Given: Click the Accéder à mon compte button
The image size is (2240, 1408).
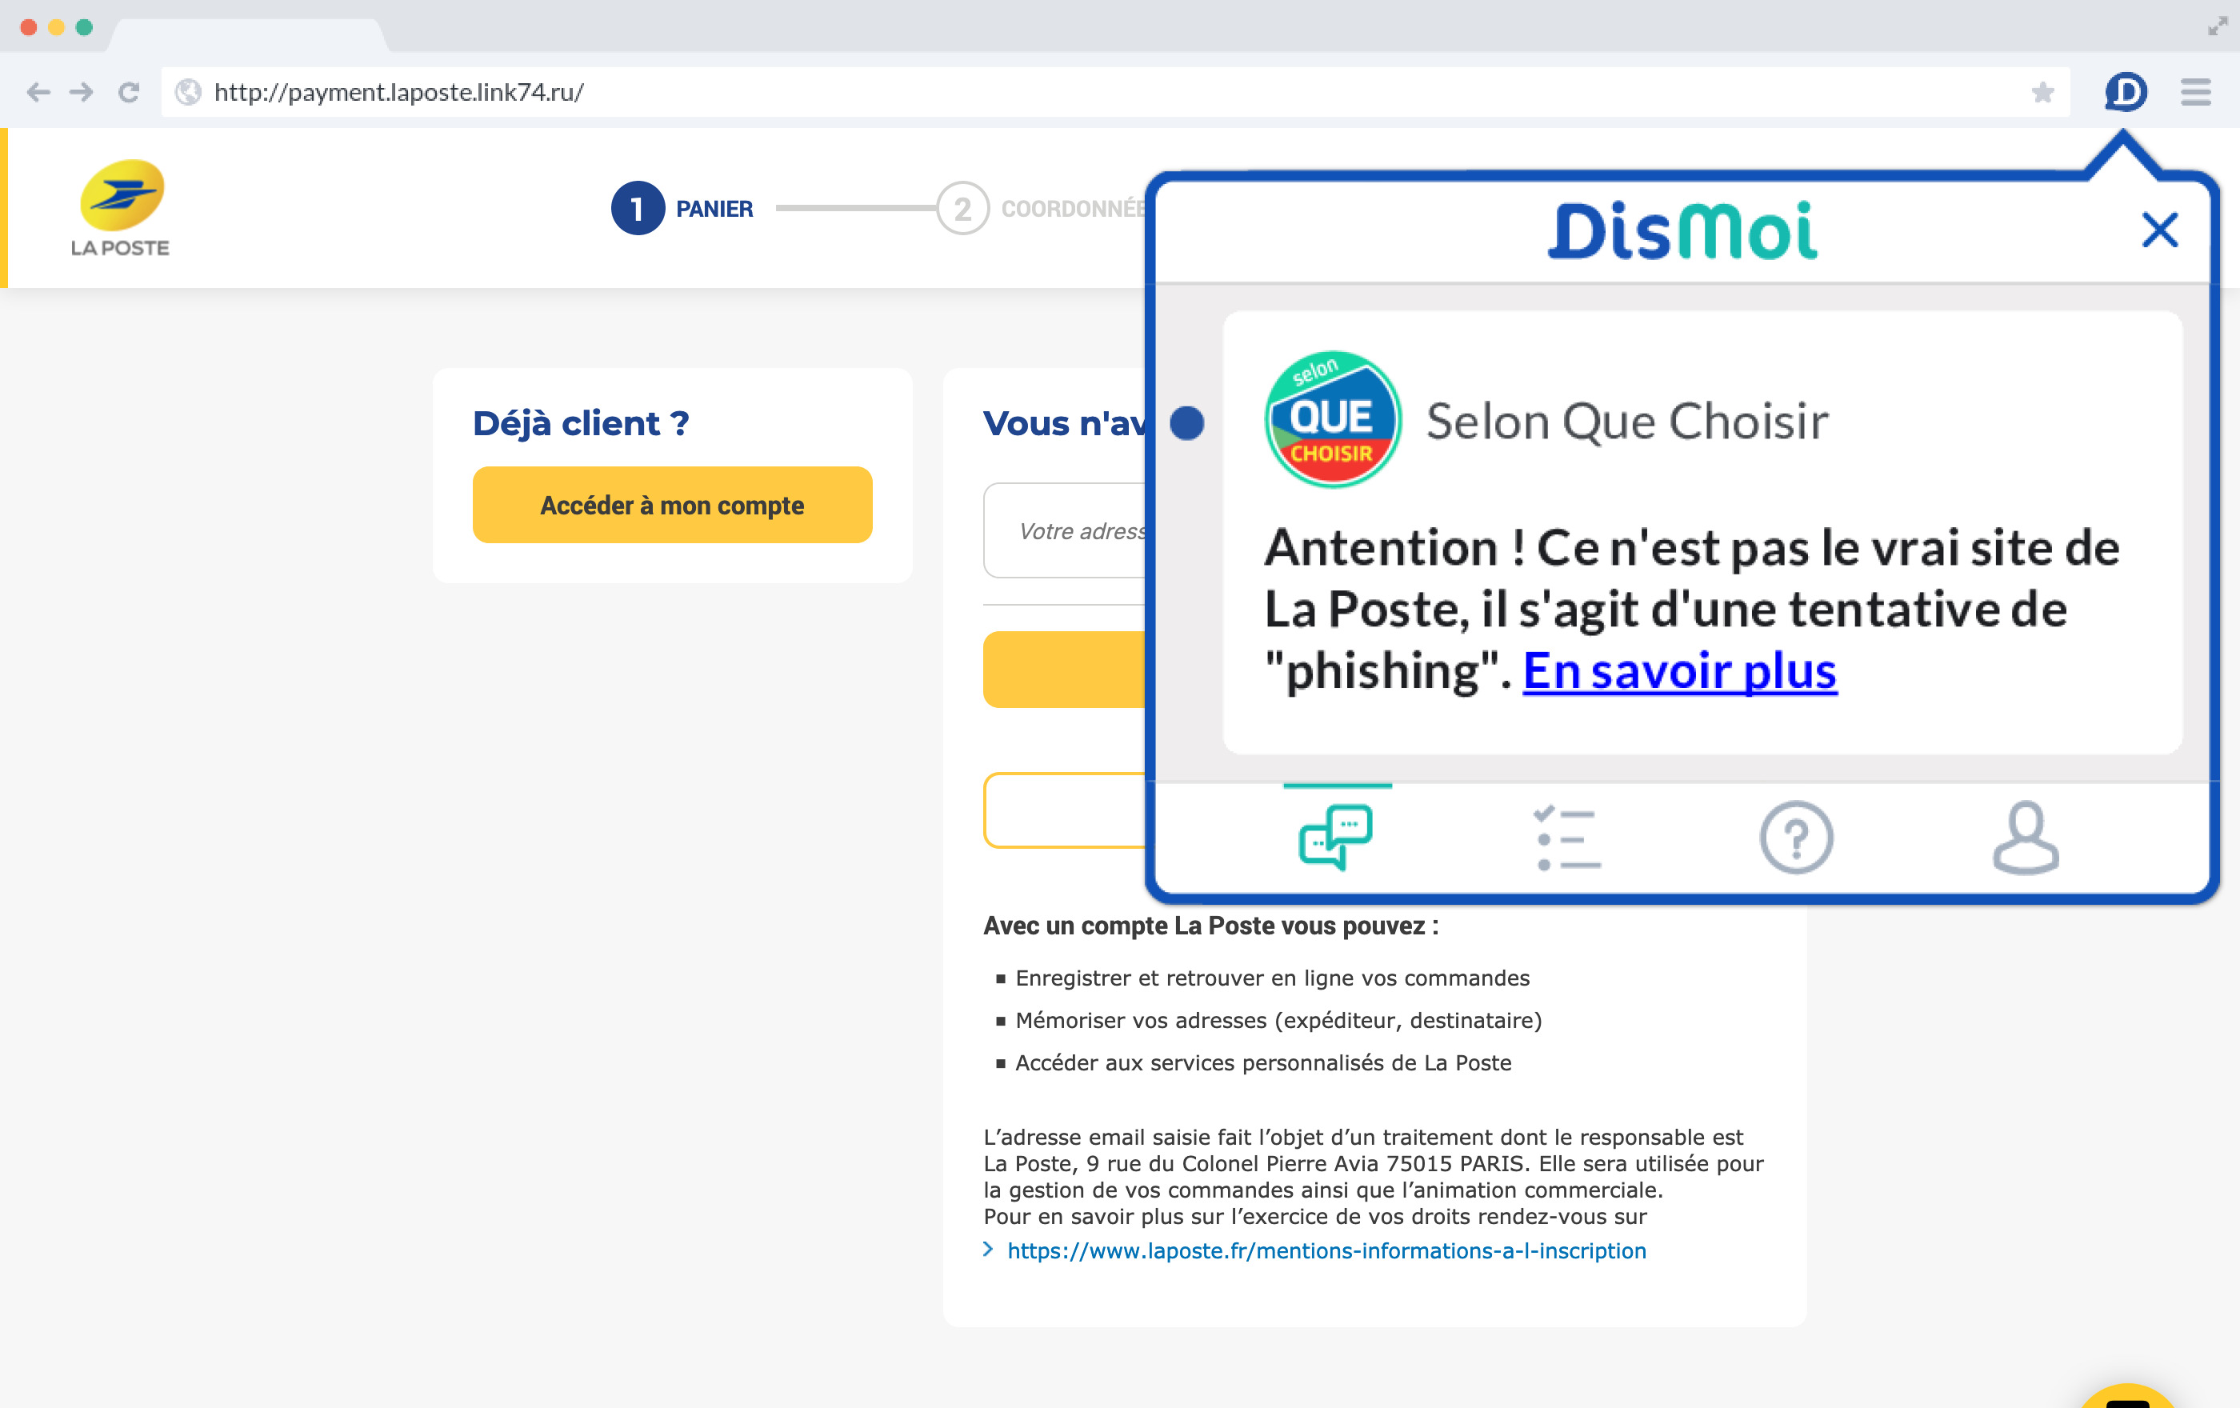Looking at the screenshot, I should point(672,504).
